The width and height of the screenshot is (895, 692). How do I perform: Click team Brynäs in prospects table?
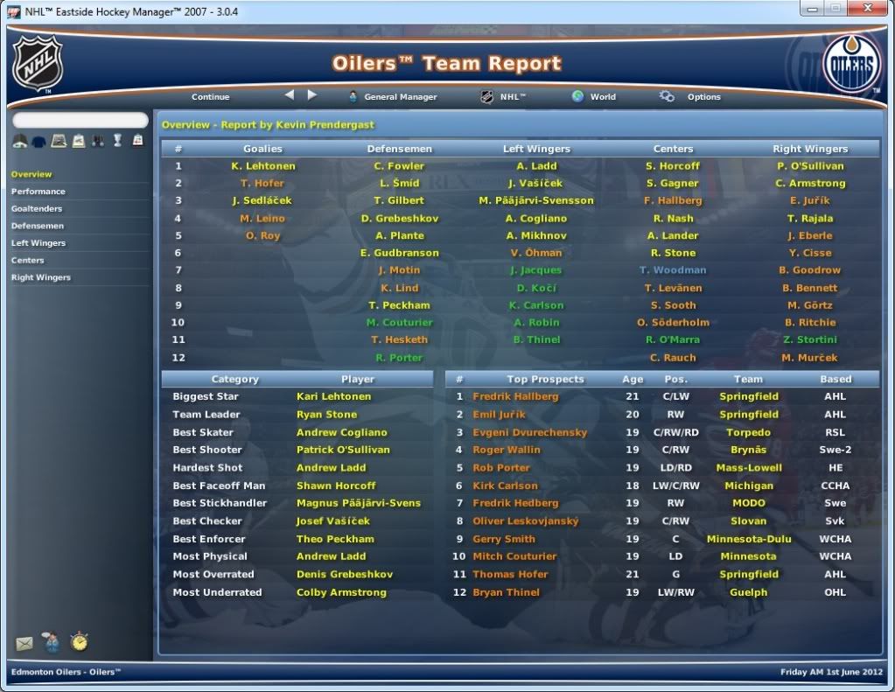[x=748, y=450]
